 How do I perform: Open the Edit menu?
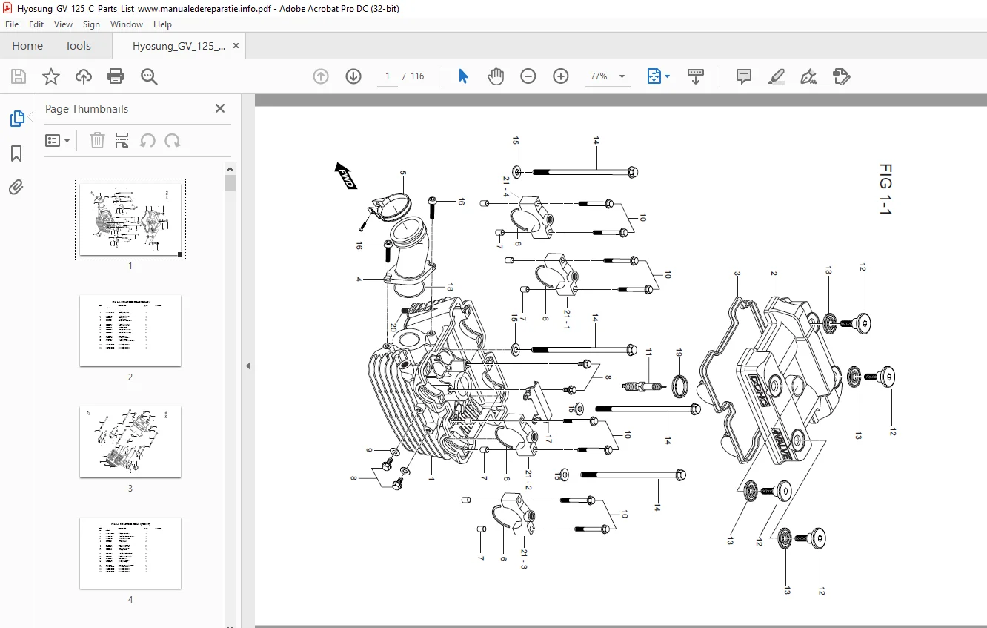(x=36, y=24)
